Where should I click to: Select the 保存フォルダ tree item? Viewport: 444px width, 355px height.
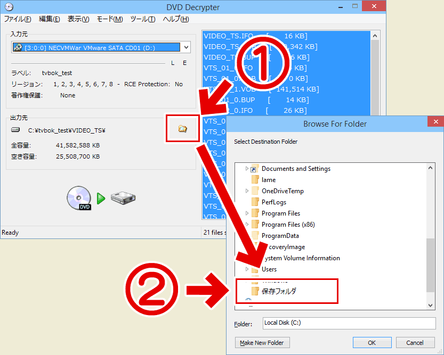(x=279, y=291)
